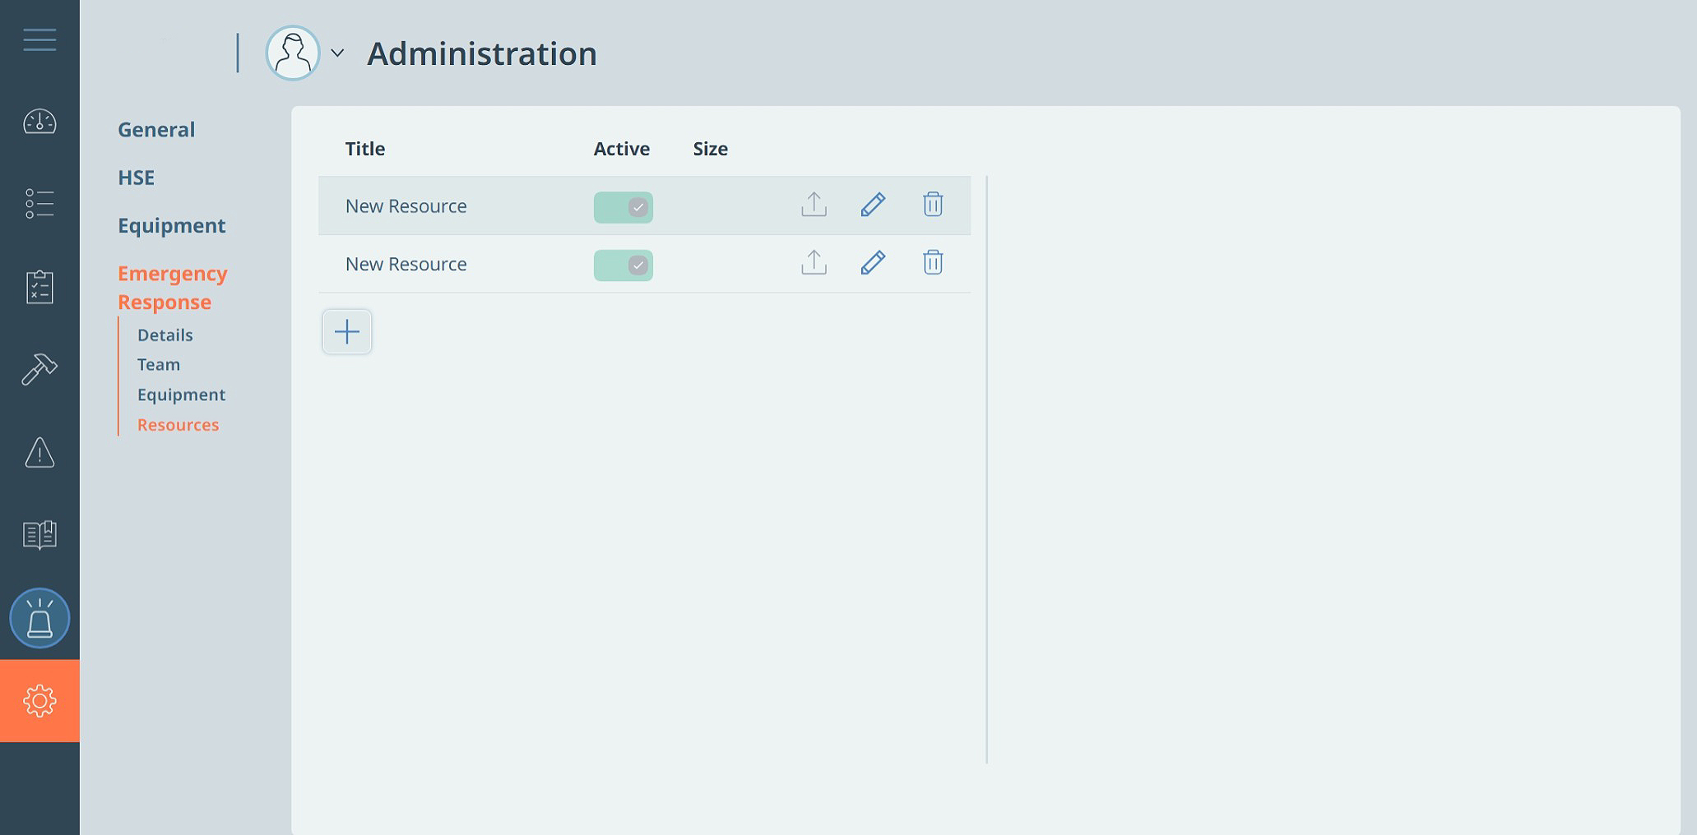Click the Administration page heading
Image resolution: width=1697 pixels, height=835 pixels.
482,53
